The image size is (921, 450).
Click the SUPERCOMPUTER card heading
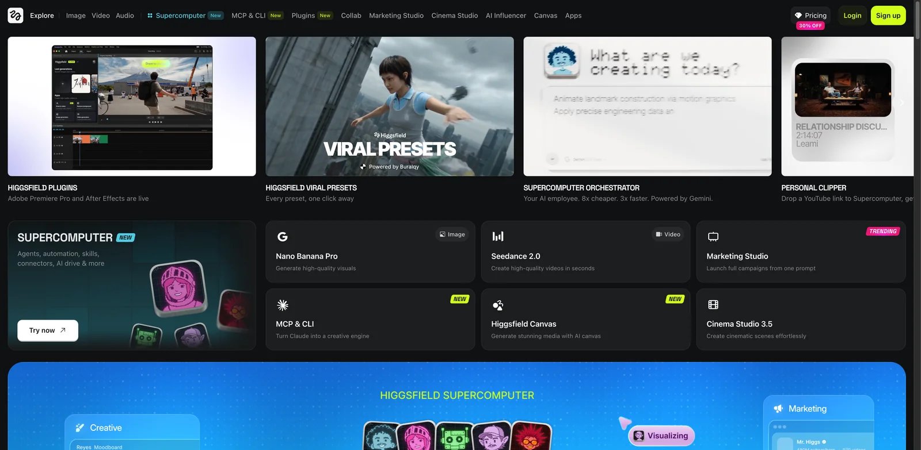point(65,237)
